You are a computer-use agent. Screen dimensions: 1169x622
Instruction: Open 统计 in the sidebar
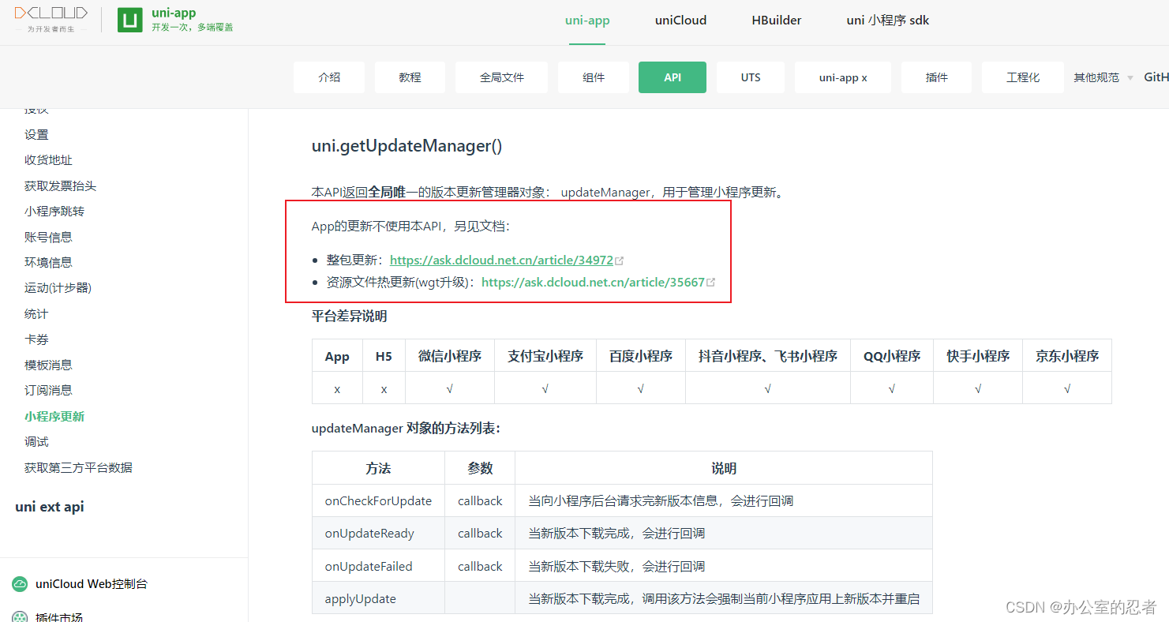click(x=36, y=313)
